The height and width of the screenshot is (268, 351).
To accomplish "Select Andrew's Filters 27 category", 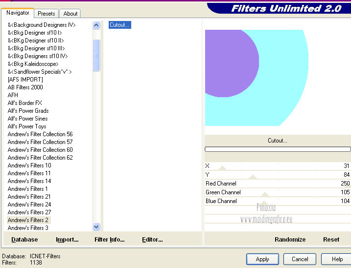I will tap(29, 212).
